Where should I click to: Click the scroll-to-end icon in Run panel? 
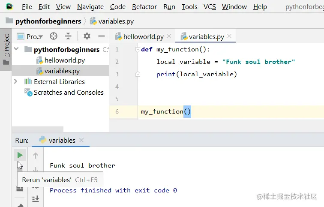pos(36,198)
